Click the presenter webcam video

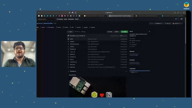coord(18,54)
